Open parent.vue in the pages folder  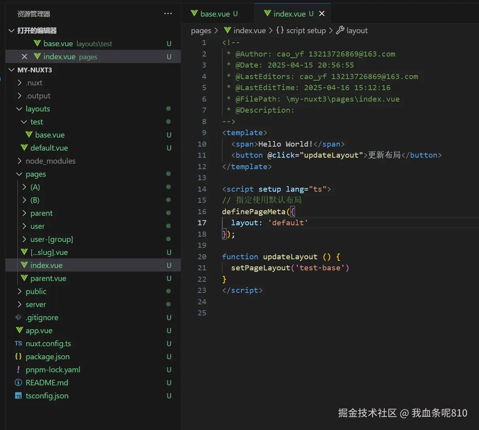(48, 278)
